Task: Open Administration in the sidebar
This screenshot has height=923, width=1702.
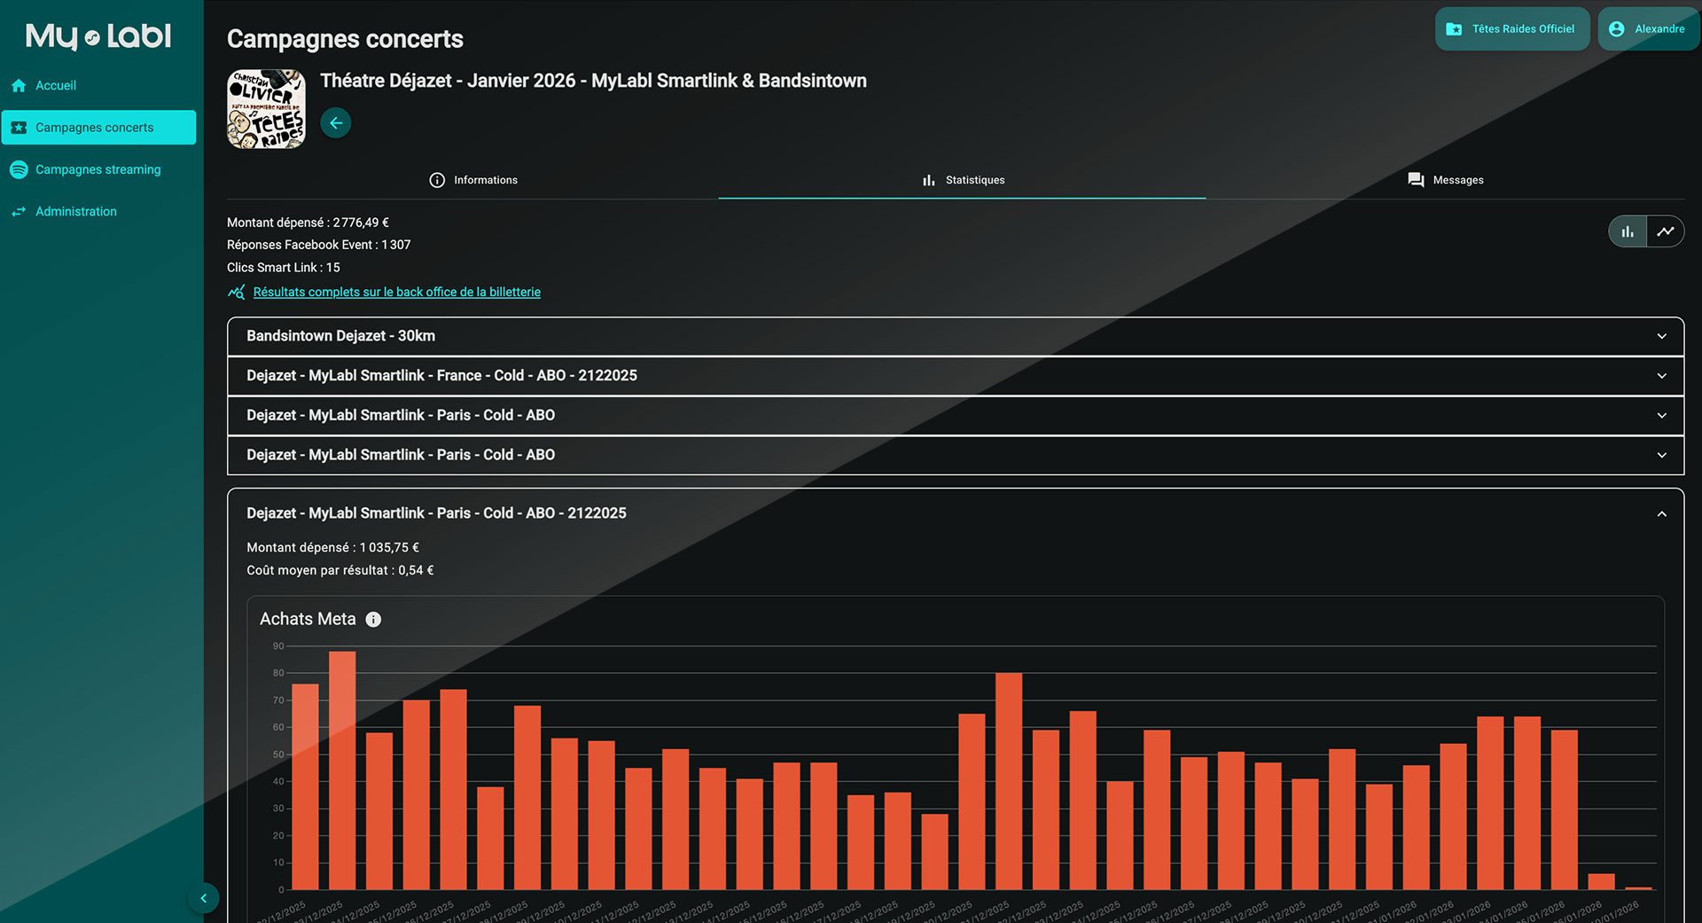Action: coord(76,212)
